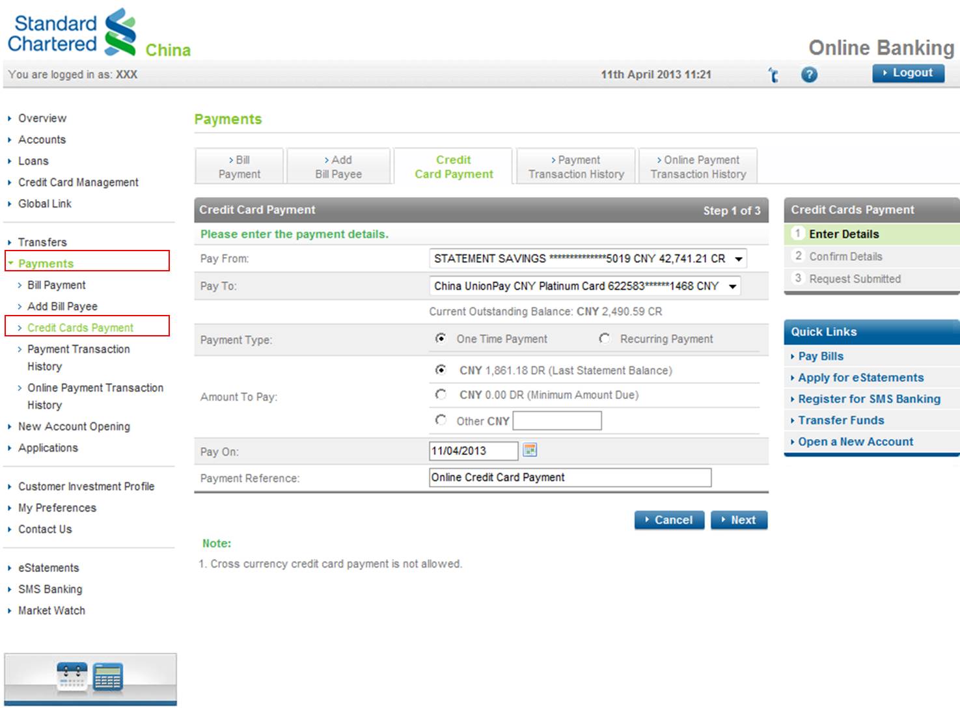Click the phone contact icon in header
The width and height of the screenshot is (960, 708).
click(x=773, y=75)
